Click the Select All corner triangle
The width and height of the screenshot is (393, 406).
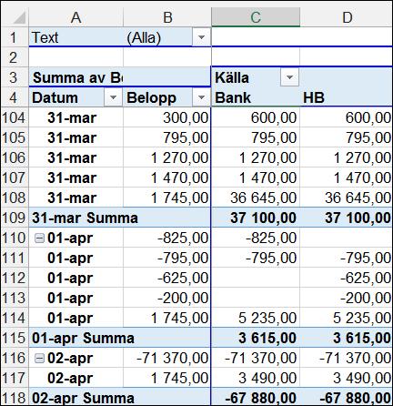19,17
